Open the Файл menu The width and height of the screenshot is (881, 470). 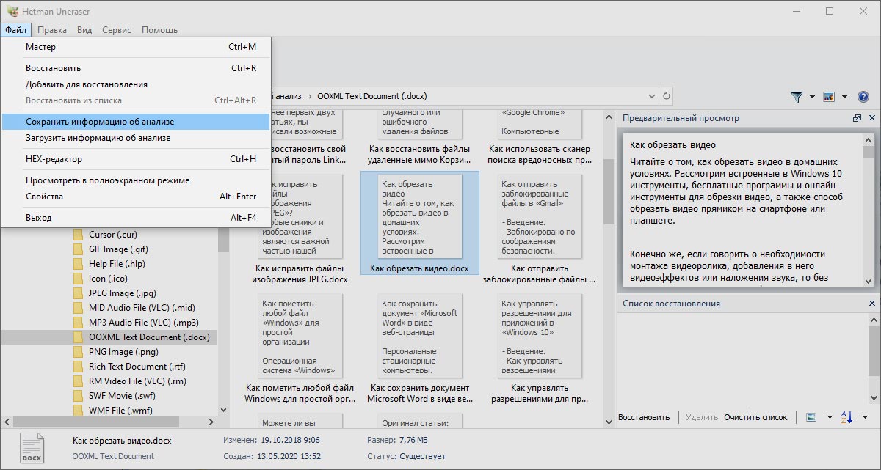pos(15,30)
